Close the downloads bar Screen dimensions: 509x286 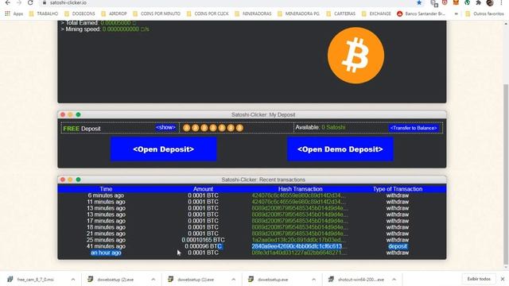click(502, 279)
